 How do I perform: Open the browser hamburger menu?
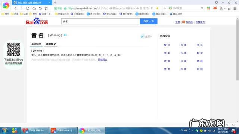[x=235, y=9]
